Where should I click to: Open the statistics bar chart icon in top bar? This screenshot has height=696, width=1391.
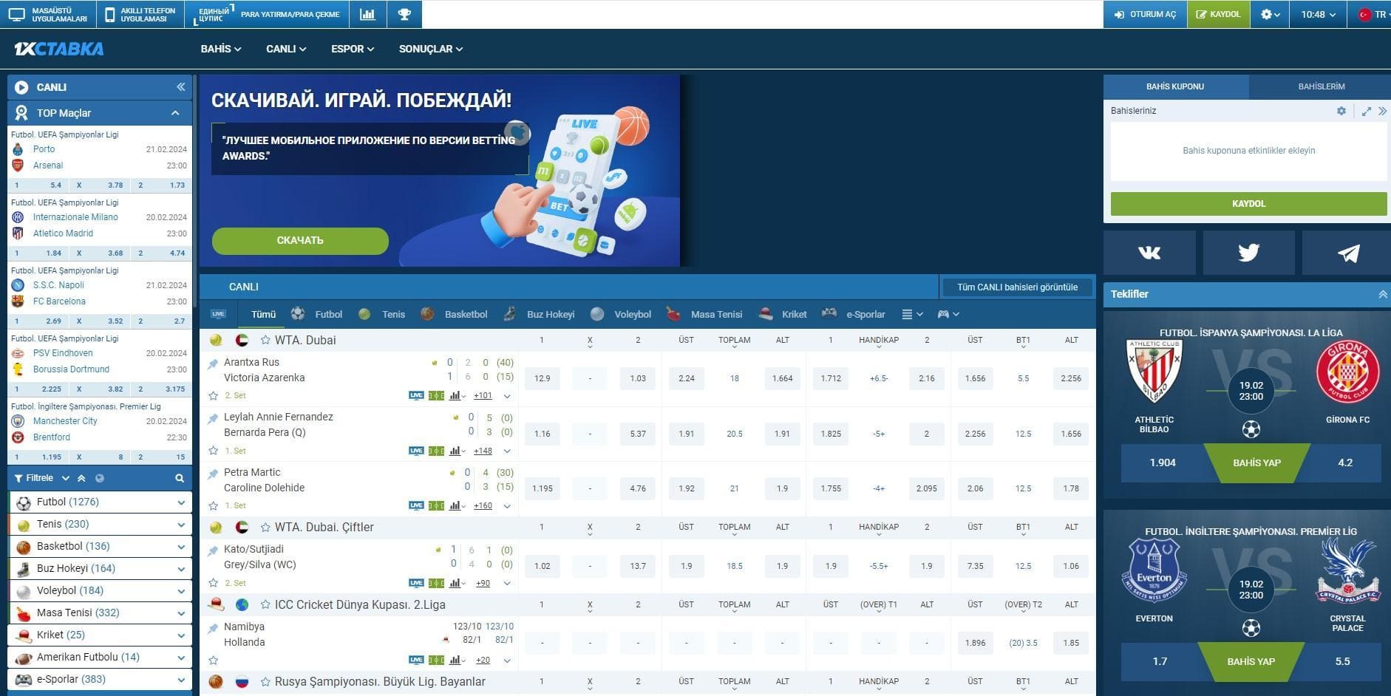pos(367,14)
